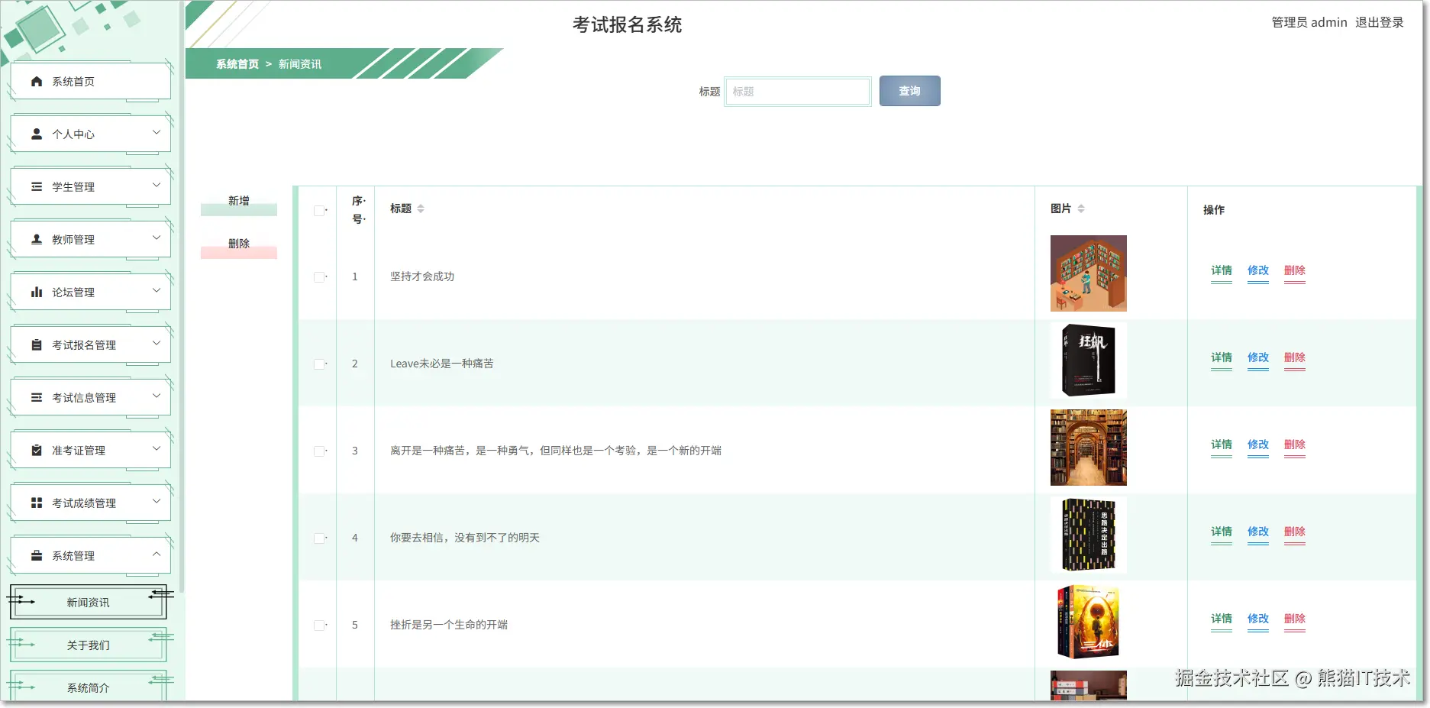Open 详情 for row Leave未必是一种痛苦
1430x708 pixels.
pos(1222,358)
